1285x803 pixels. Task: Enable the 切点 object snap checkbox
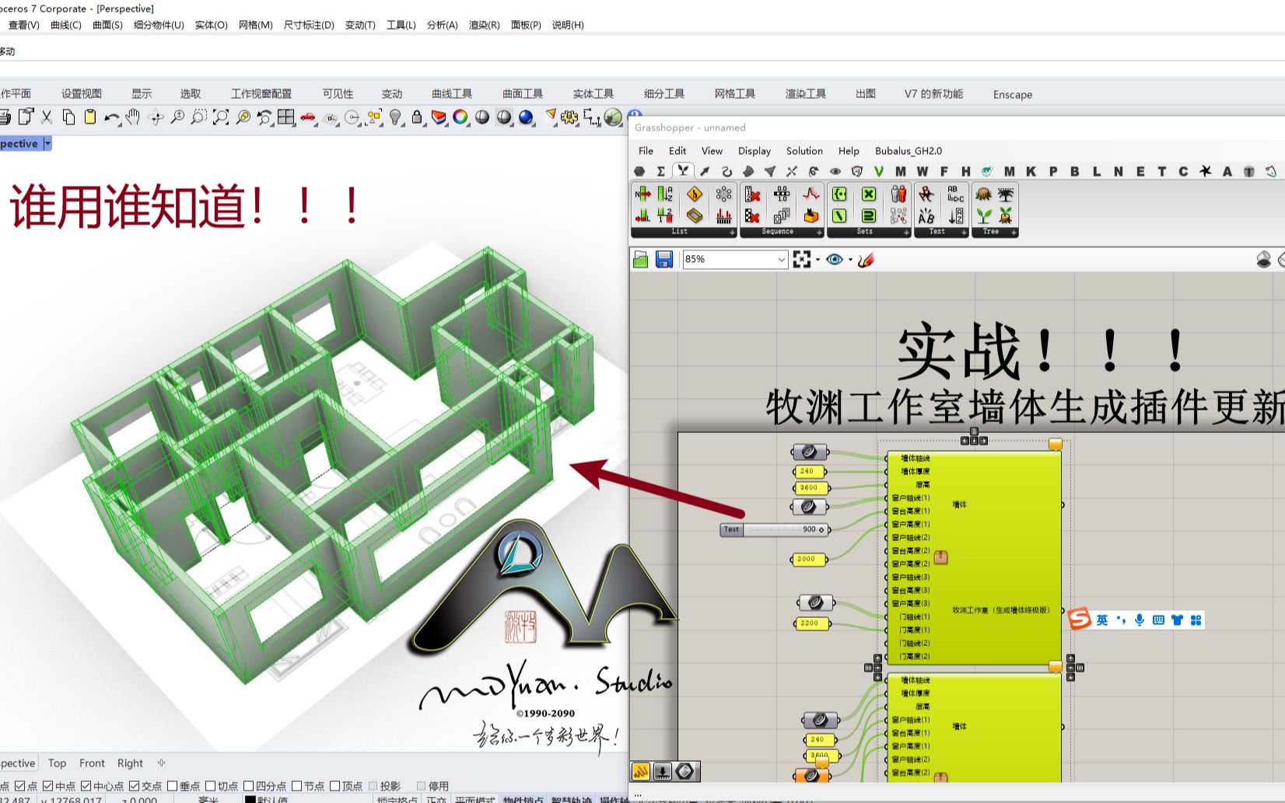coord(211,786)
